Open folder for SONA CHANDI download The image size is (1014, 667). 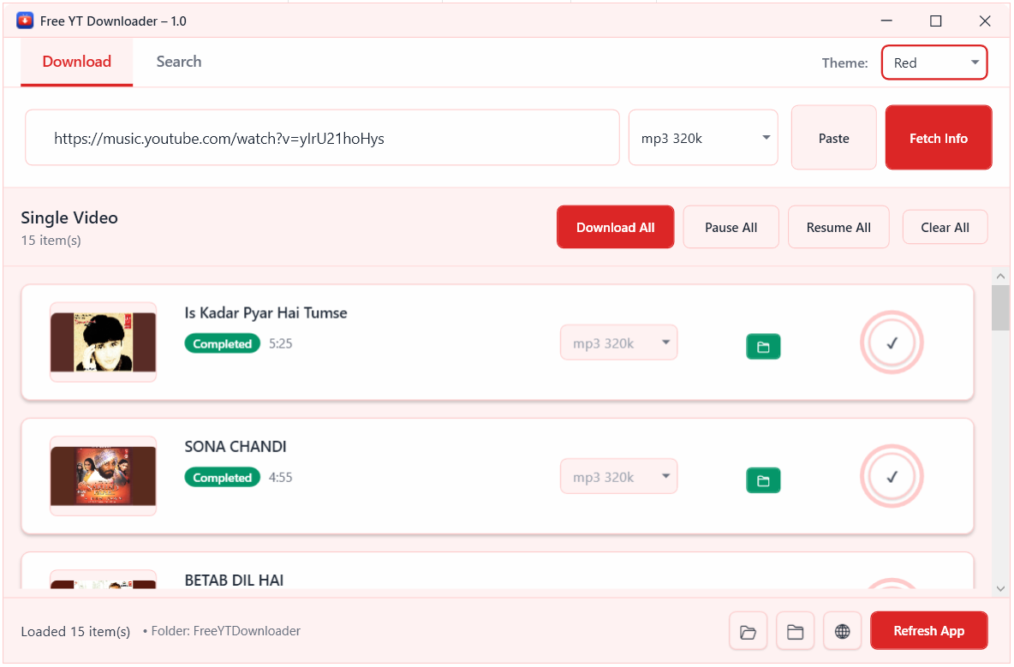pos(763,480)
